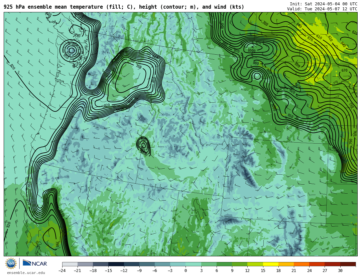Click the 700 height contour label
The width and height of the screenshot is (361, 277).
[265, 23]
